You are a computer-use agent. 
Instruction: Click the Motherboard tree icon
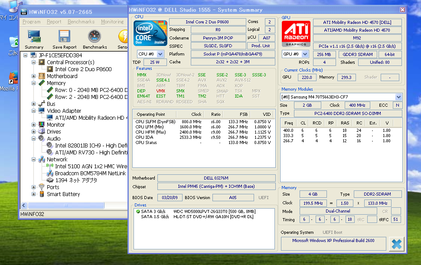click(x=42, y=76)
